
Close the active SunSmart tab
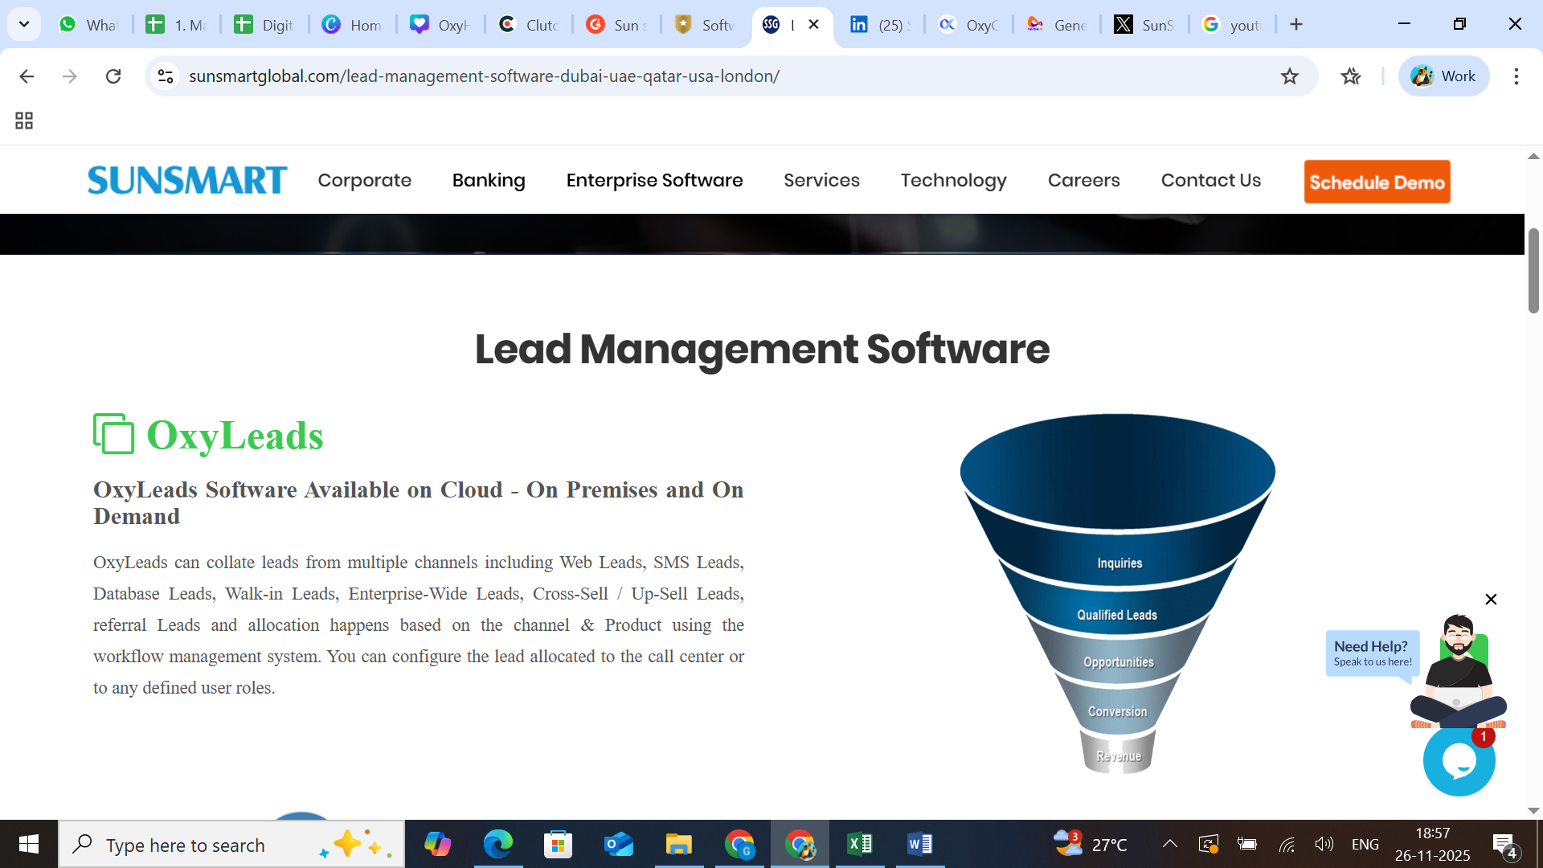click(813, 24)
